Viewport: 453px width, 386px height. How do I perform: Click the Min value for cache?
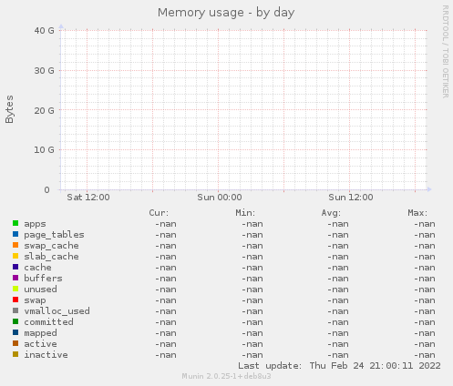[252, 268]
